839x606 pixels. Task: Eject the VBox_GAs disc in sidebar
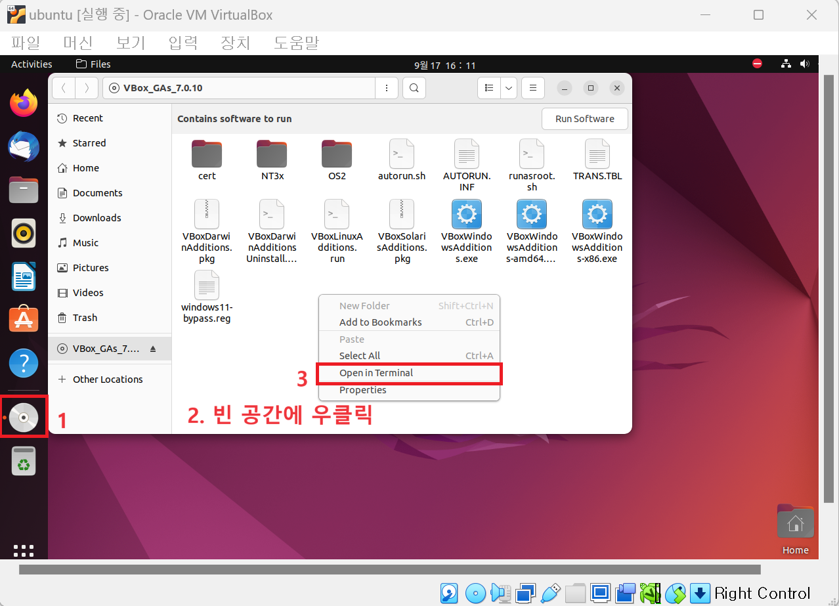point(153,349)
